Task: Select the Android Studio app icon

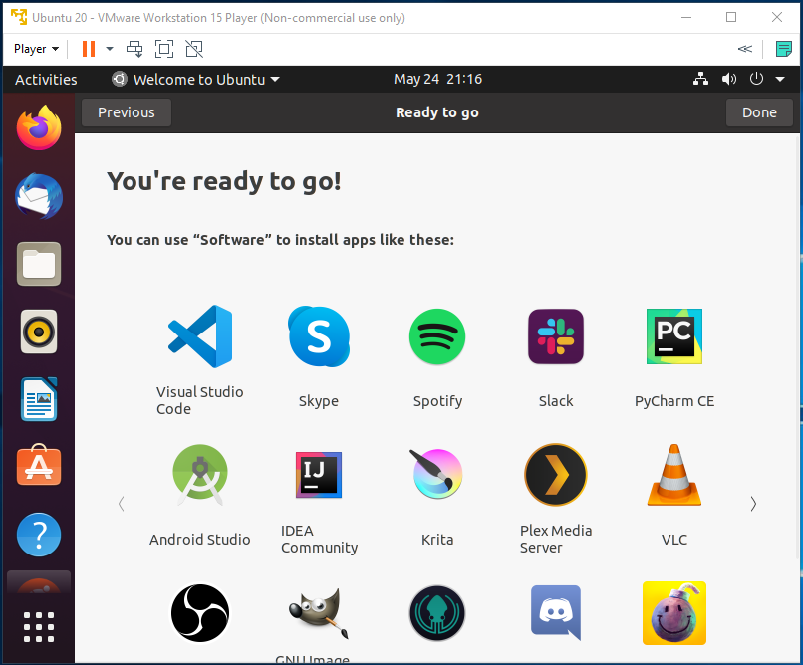Action: 199,475
